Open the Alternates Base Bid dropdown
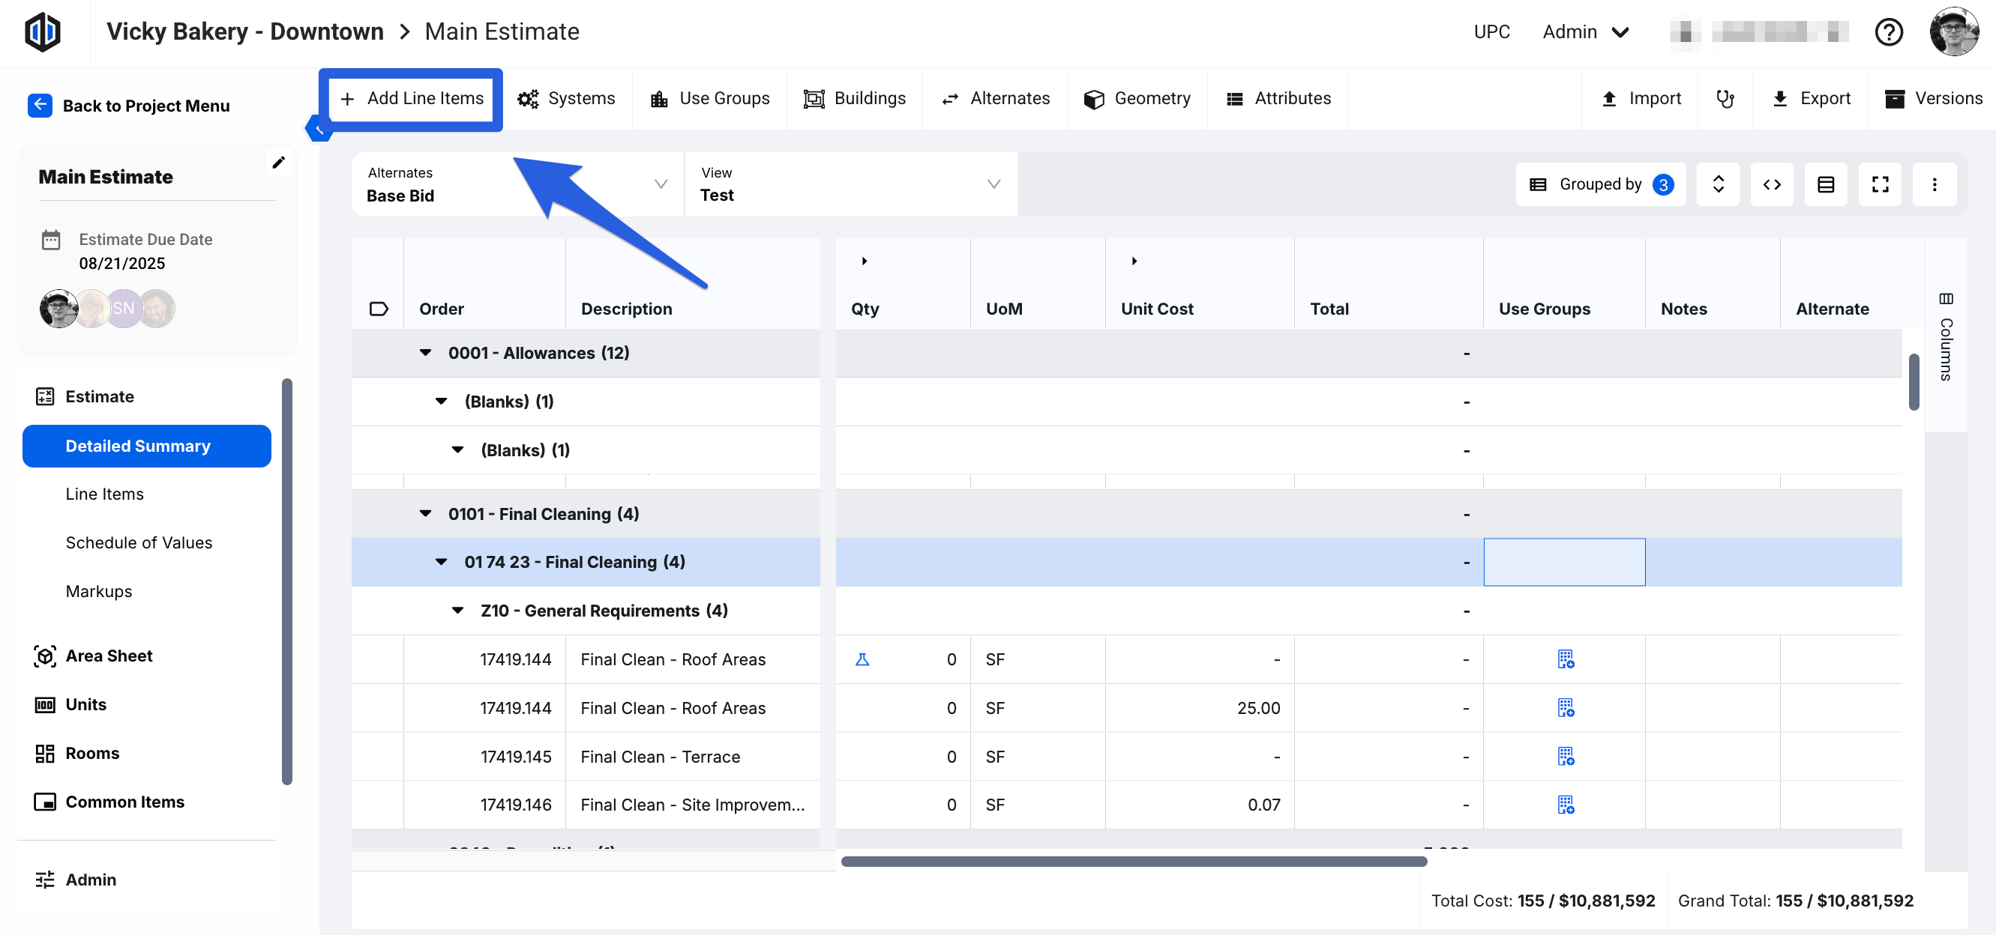Viewport: 1996px width, 935px height. (517, 184)
